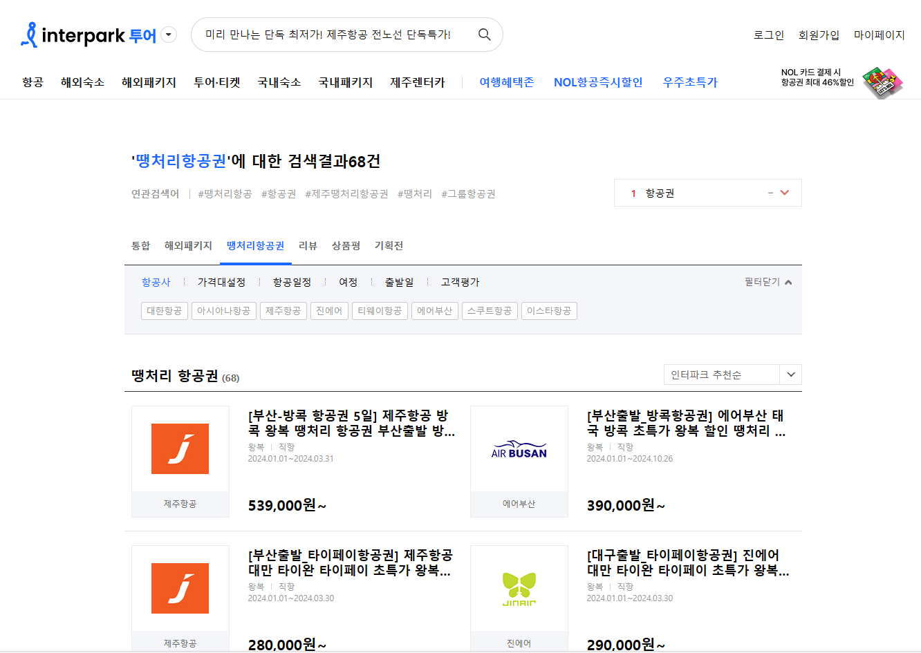Screen dimensions: 921x653
Task: Click the NOL card promotion banner image
Action: 841,82
